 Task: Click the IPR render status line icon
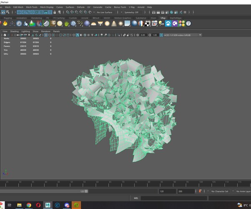(x=163, y=12)
